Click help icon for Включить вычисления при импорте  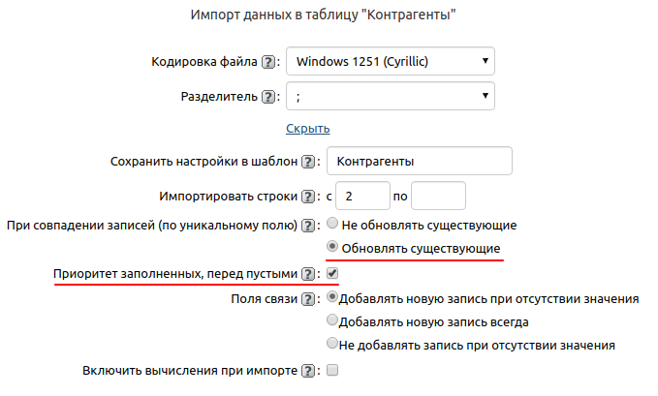click(x=309, y=370)
